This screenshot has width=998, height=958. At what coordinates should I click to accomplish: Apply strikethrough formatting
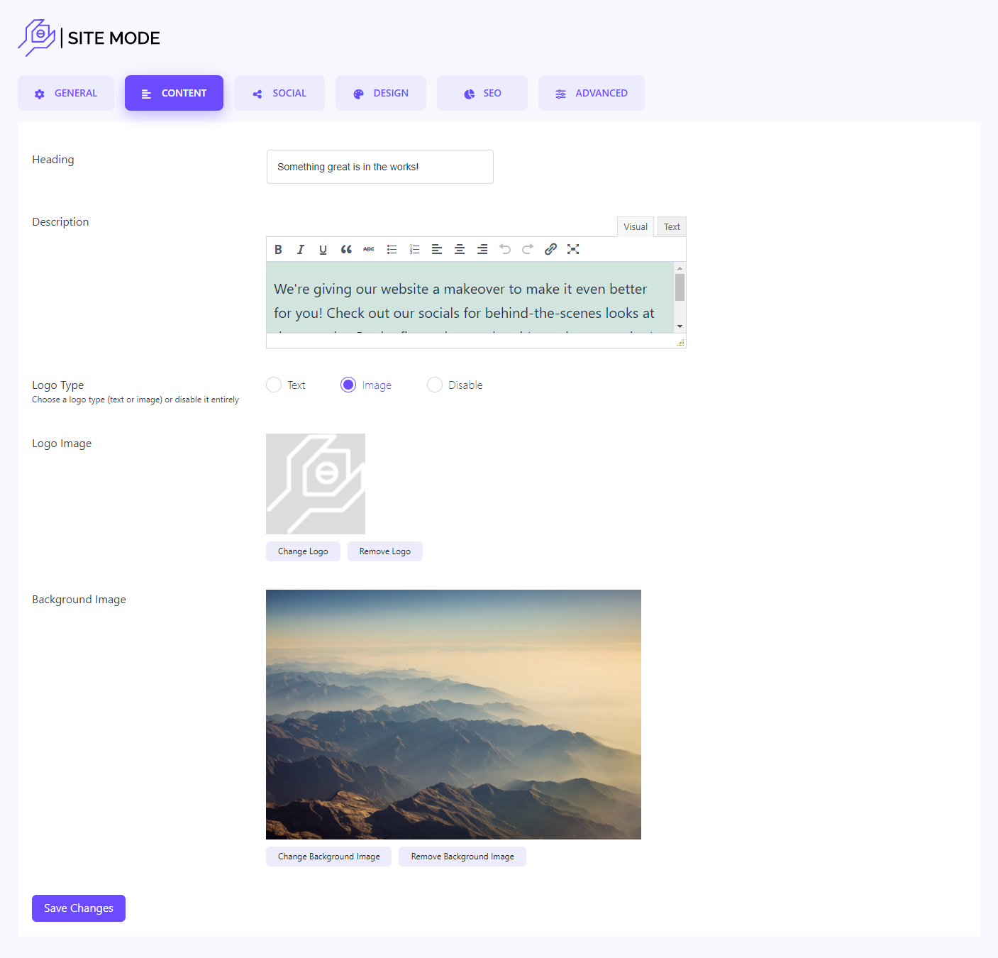(x=369, y=249)
